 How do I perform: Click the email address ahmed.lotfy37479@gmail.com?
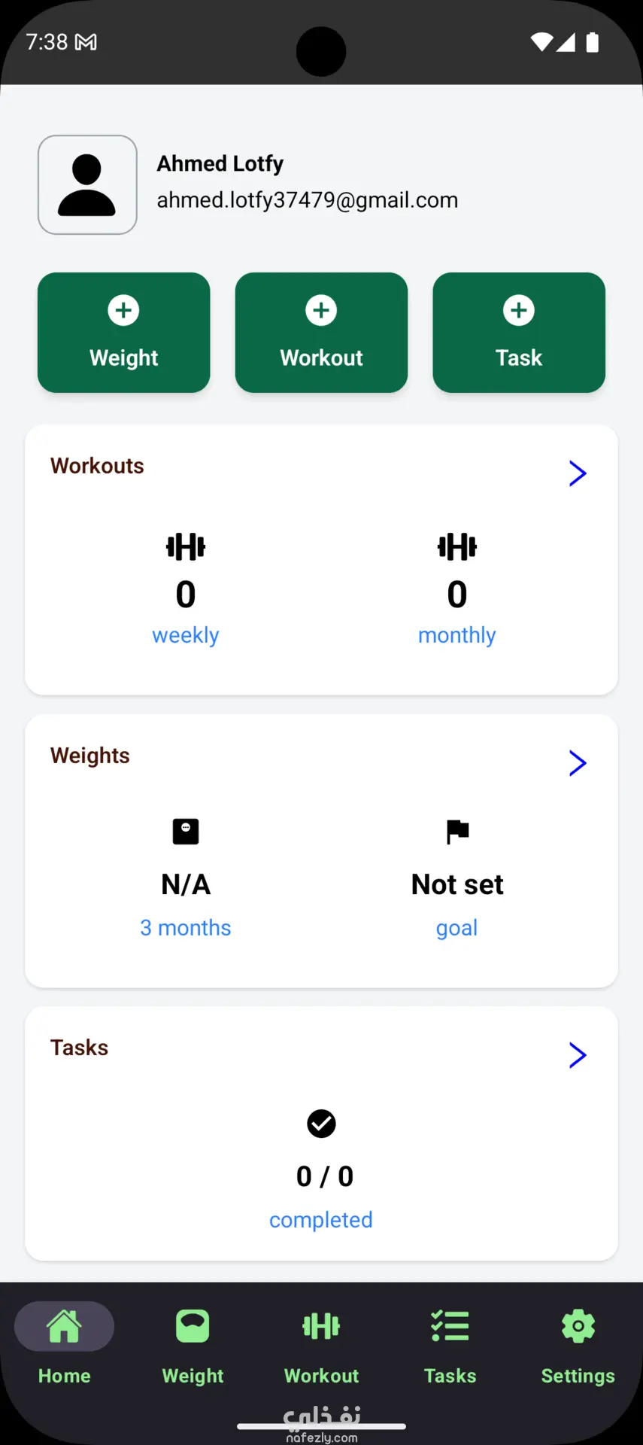[x=307, y=200]
